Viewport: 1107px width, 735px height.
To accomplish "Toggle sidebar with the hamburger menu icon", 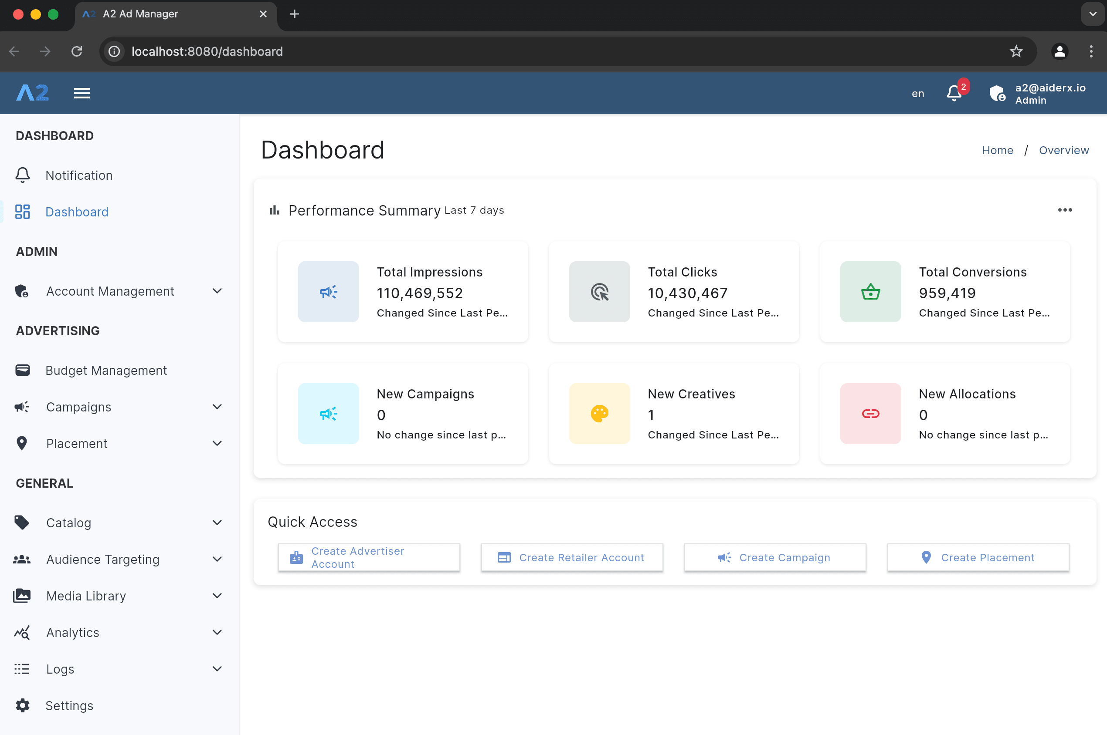I will coord(81,93).
